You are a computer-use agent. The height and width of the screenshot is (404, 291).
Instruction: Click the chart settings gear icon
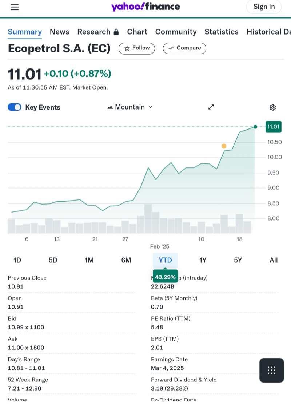coord(272,107)
